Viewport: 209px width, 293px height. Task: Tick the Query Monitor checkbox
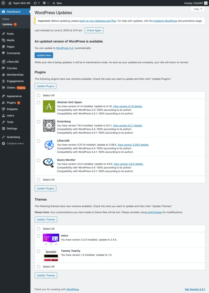pos(38,160)
